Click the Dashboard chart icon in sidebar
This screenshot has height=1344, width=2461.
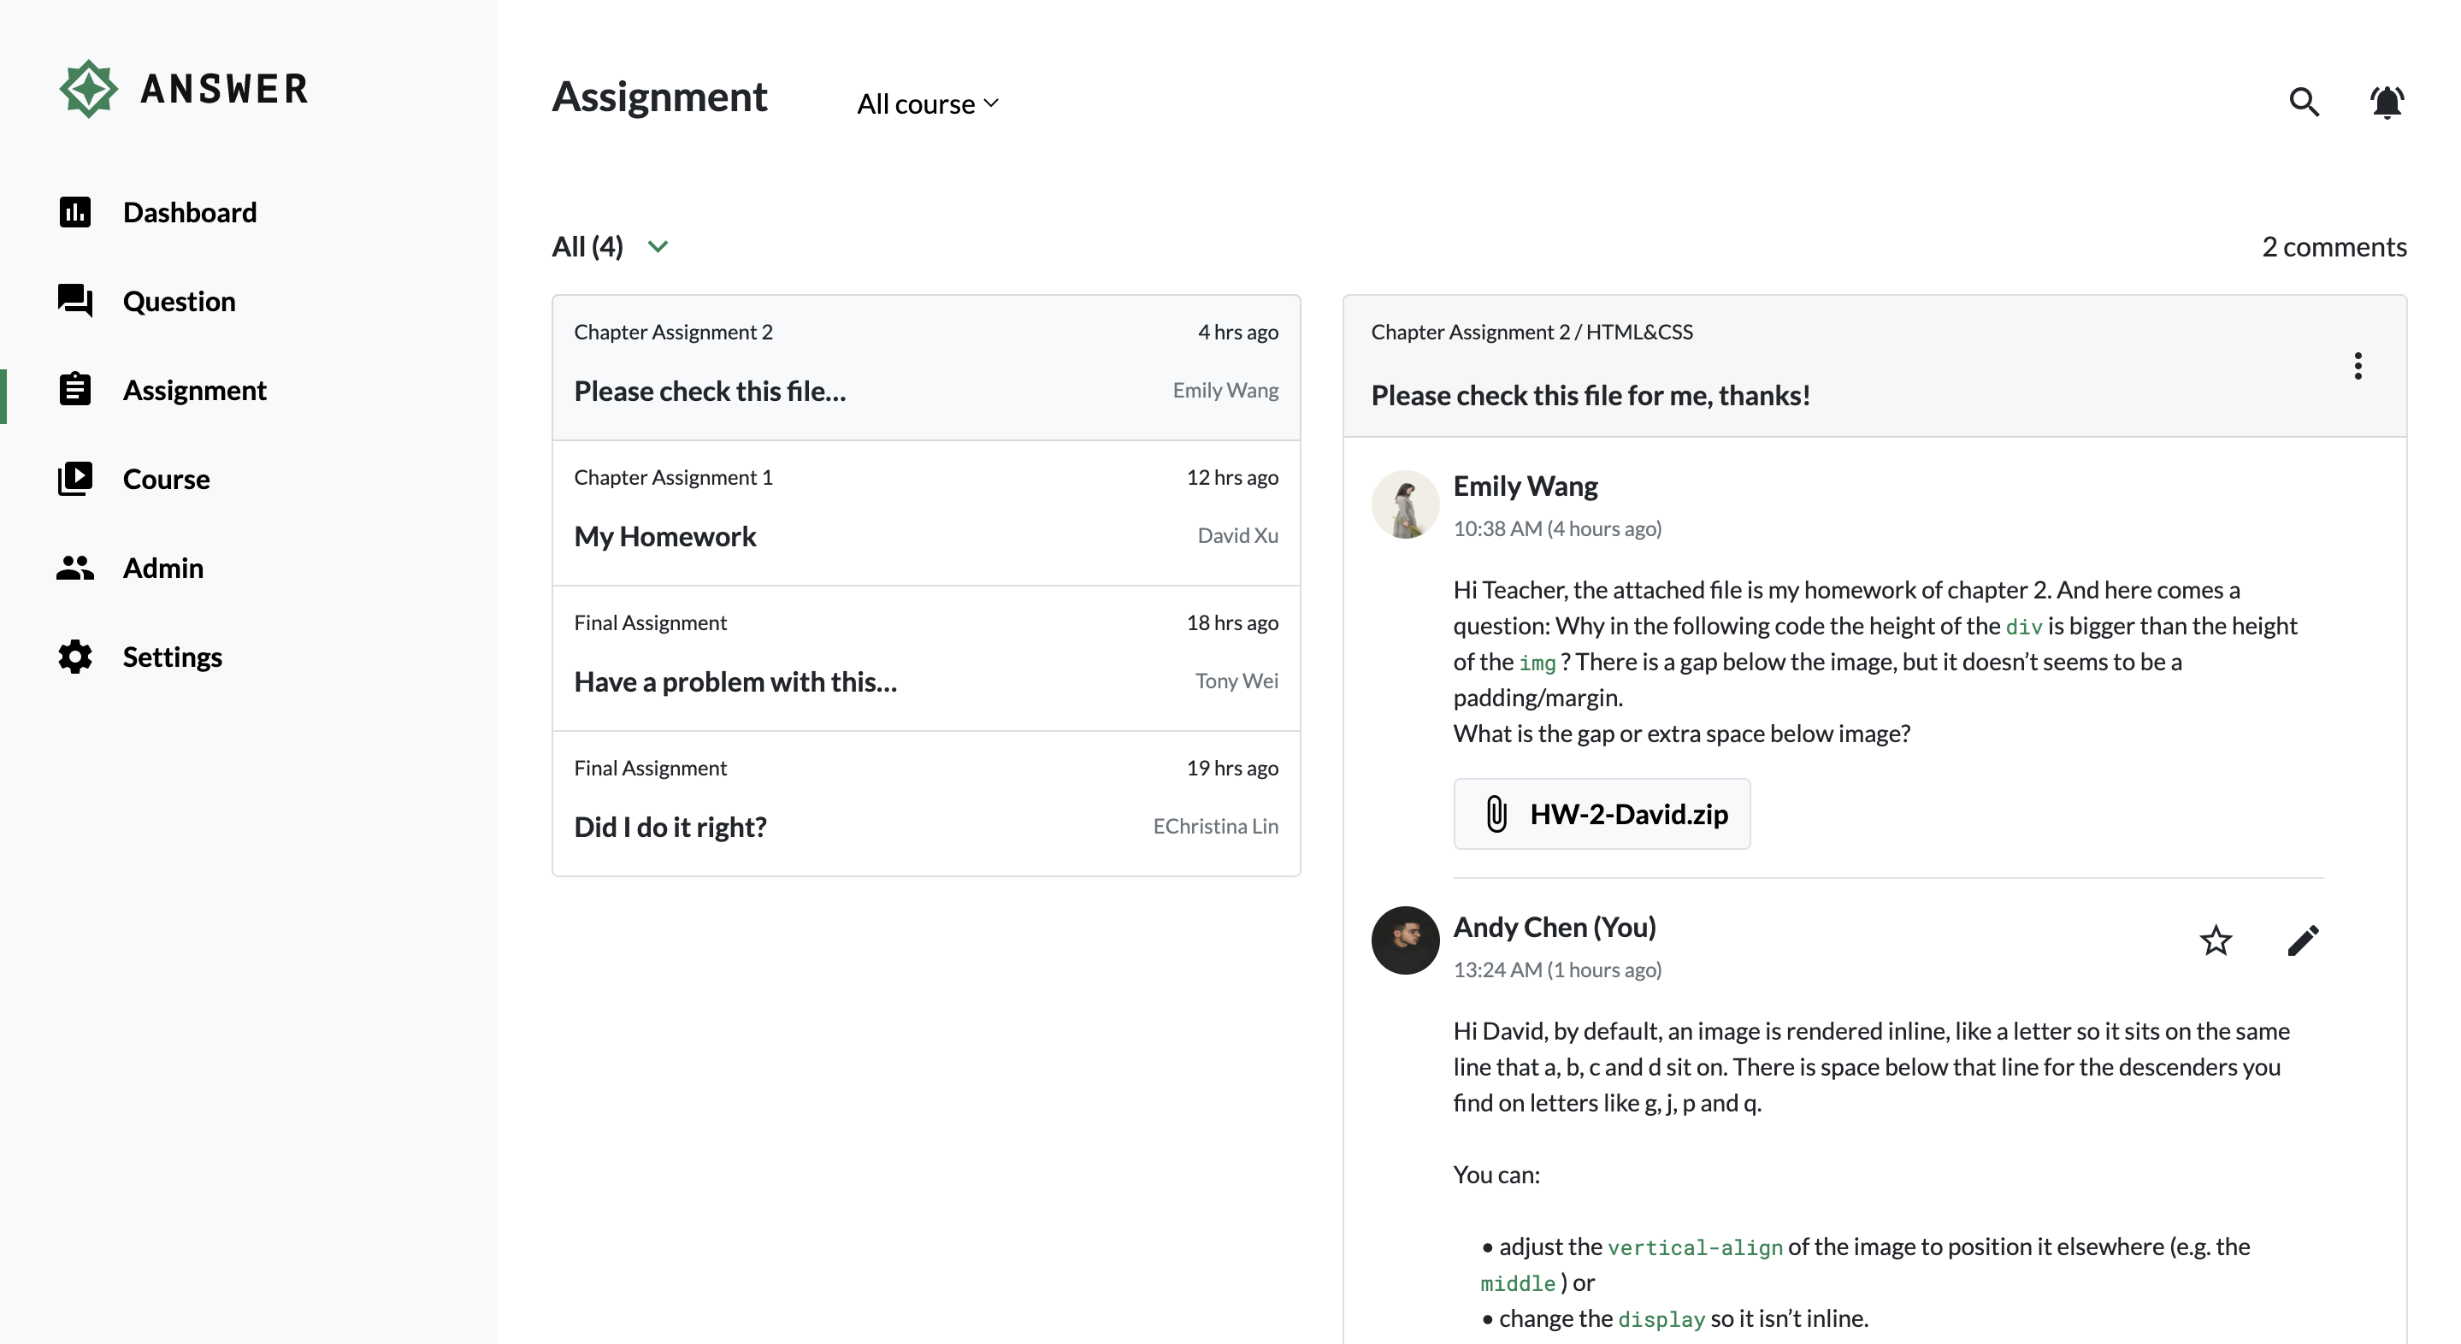click(x=74, y=212)
